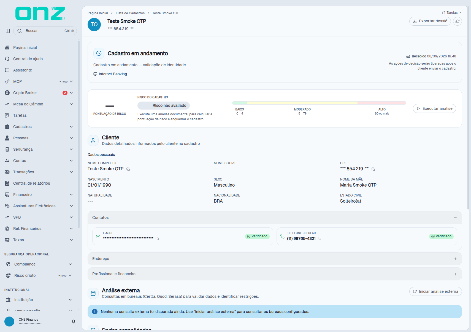The image size is (471, 332).
Task: Click the Cliente section person icon
Action: [93, 140]
